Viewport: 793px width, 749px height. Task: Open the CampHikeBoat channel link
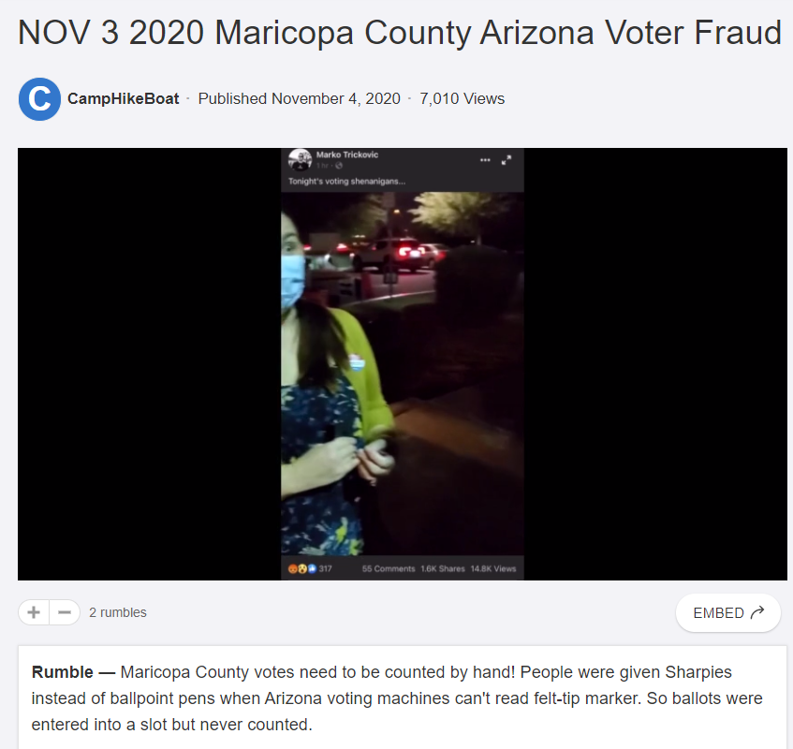click(123, 98)
